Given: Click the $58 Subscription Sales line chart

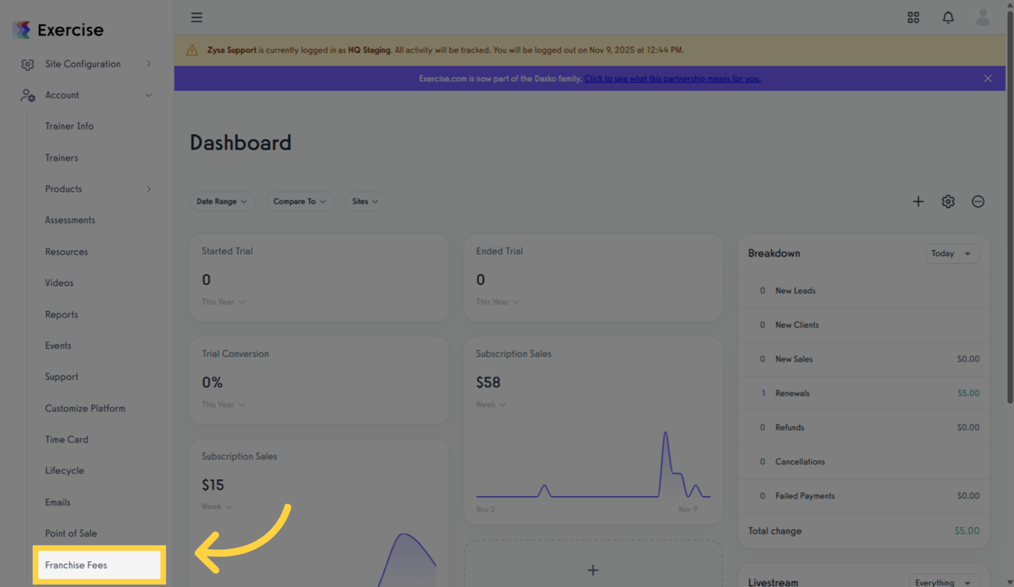Looking at the screenshot, I should [x=593, y=465].
